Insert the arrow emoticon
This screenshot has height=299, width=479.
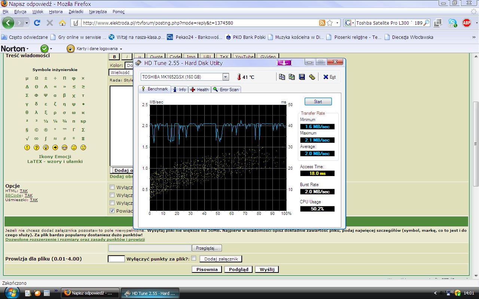point(55,148)
